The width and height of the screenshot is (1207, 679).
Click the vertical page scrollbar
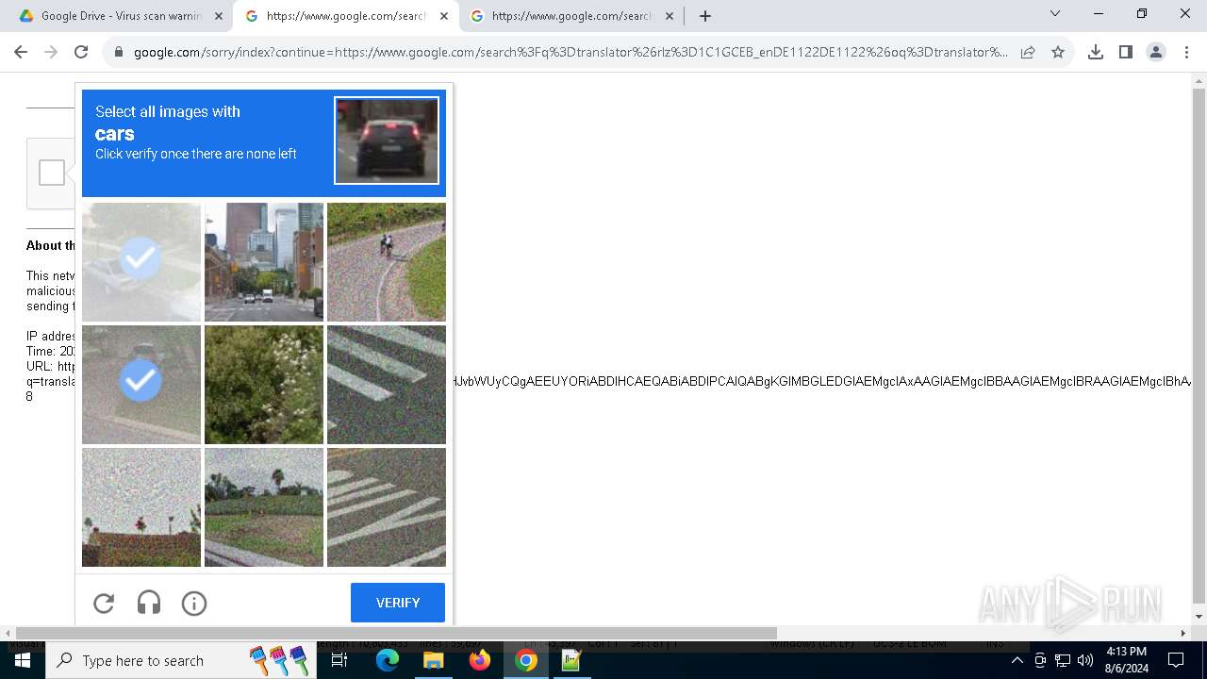pyautogui.click(x=1199, y=347)
